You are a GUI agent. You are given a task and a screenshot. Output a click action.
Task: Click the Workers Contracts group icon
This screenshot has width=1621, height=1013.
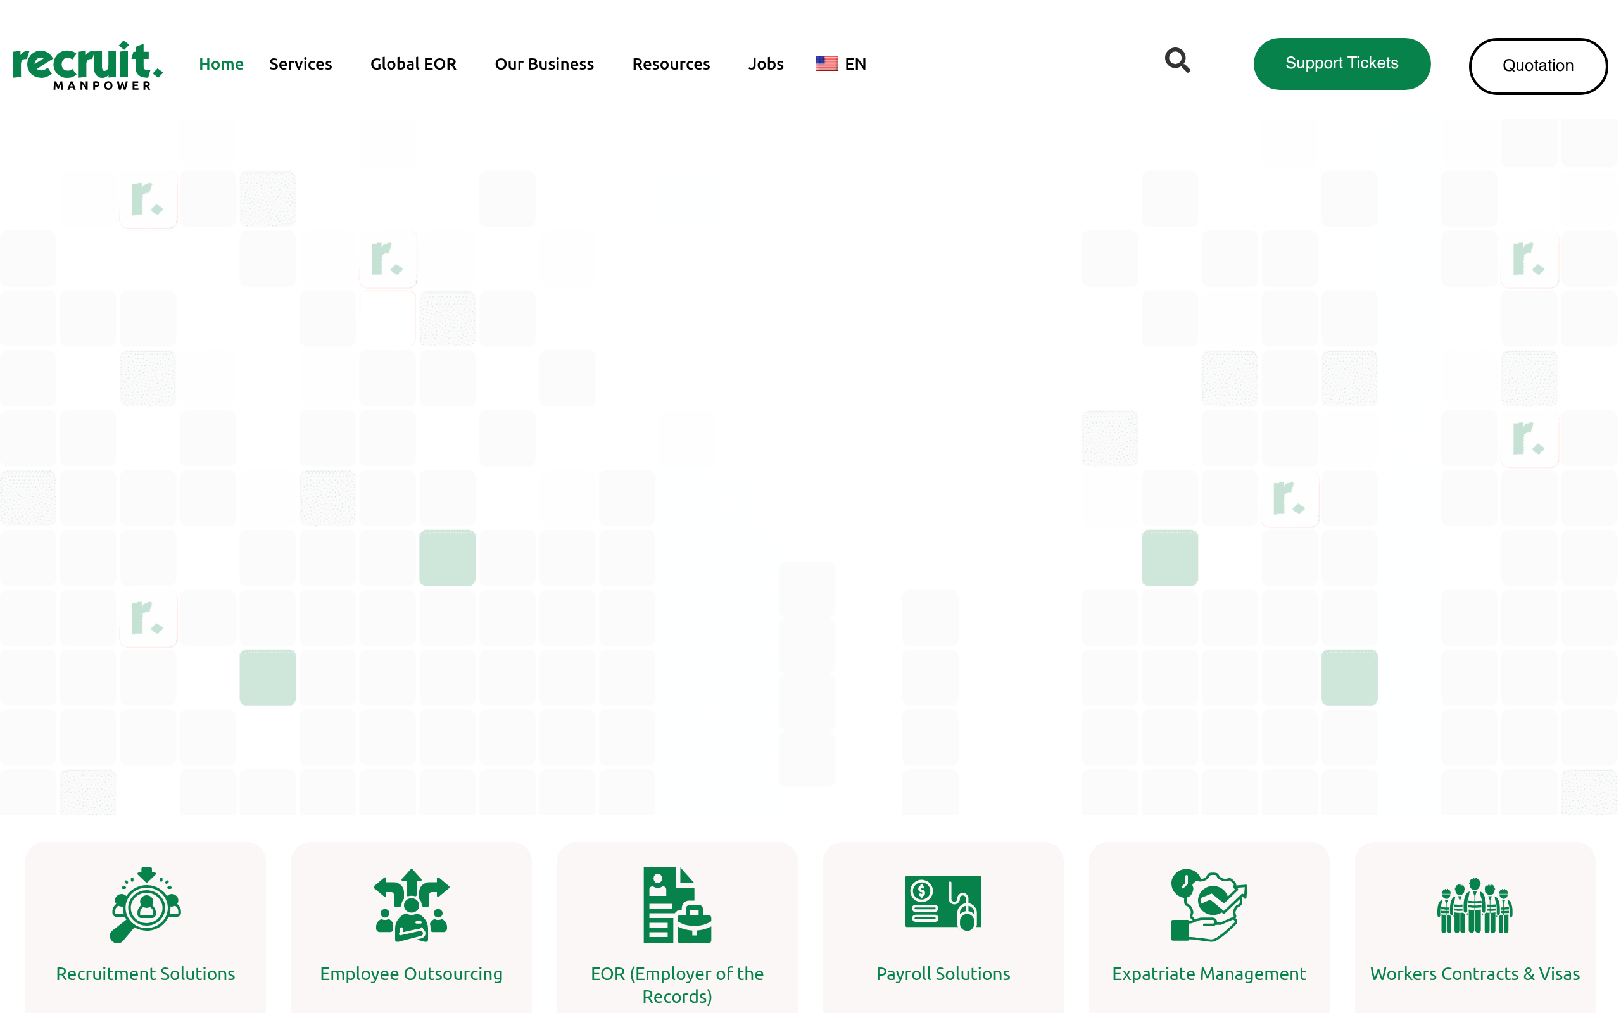tap(1475, 905)
